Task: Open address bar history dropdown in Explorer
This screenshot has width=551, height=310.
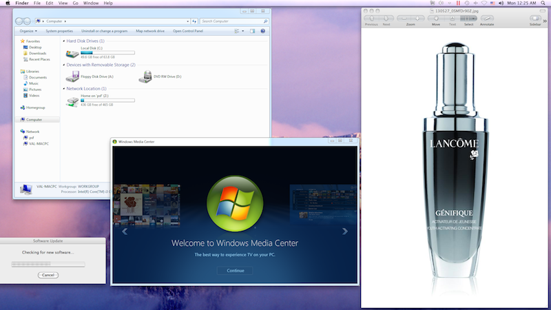Action: tap(187, 21)
